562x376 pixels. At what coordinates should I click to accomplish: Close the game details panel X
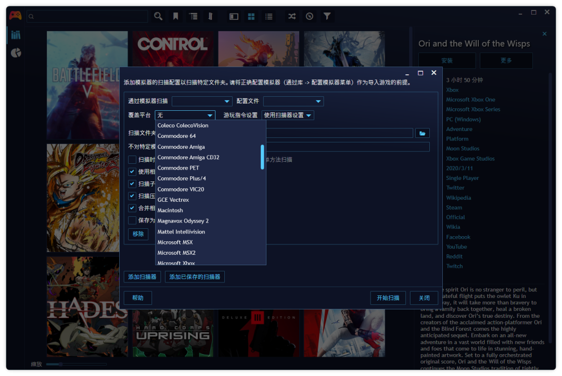544,34
